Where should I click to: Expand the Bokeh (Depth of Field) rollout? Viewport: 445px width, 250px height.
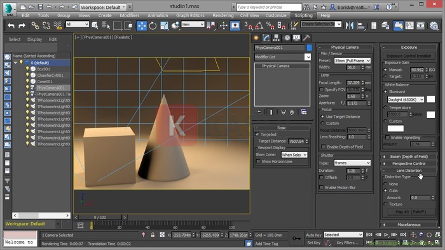click(x=409, y=157)
